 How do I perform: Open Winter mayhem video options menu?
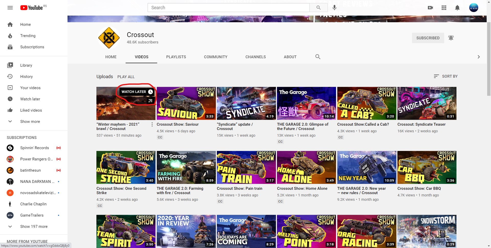coord(152,124)
